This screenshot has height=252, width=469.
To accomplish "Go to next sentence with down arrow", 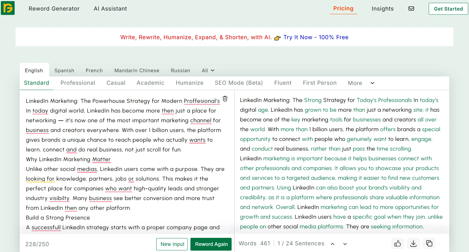I will (x=345, y=244).
